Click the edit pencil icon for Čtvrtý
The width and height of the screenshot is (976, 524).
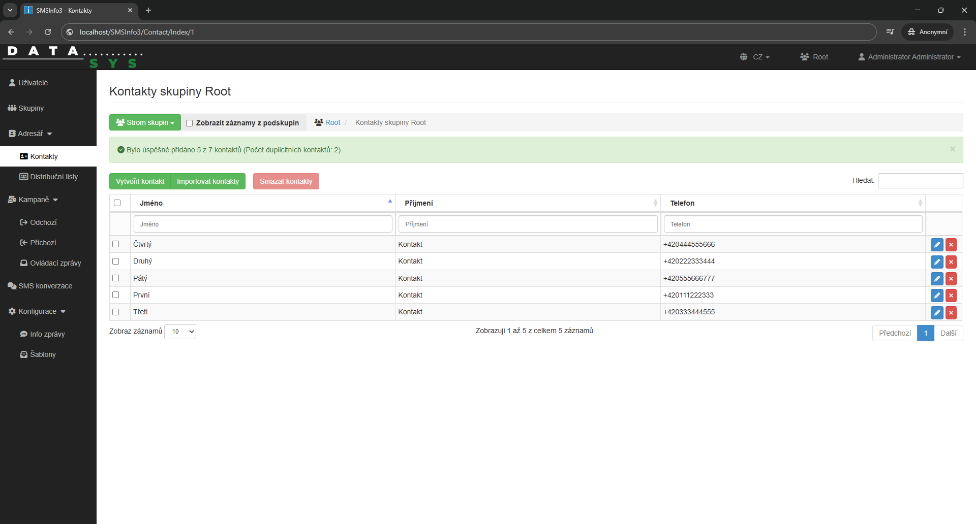tap(936, 245)
